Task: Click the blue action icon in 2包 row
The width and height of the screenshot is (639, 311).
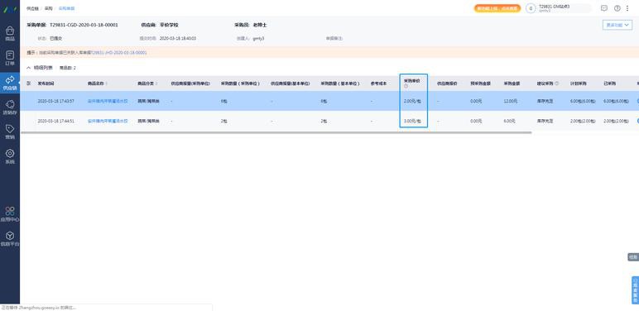Action: click(x=637, y=122)
